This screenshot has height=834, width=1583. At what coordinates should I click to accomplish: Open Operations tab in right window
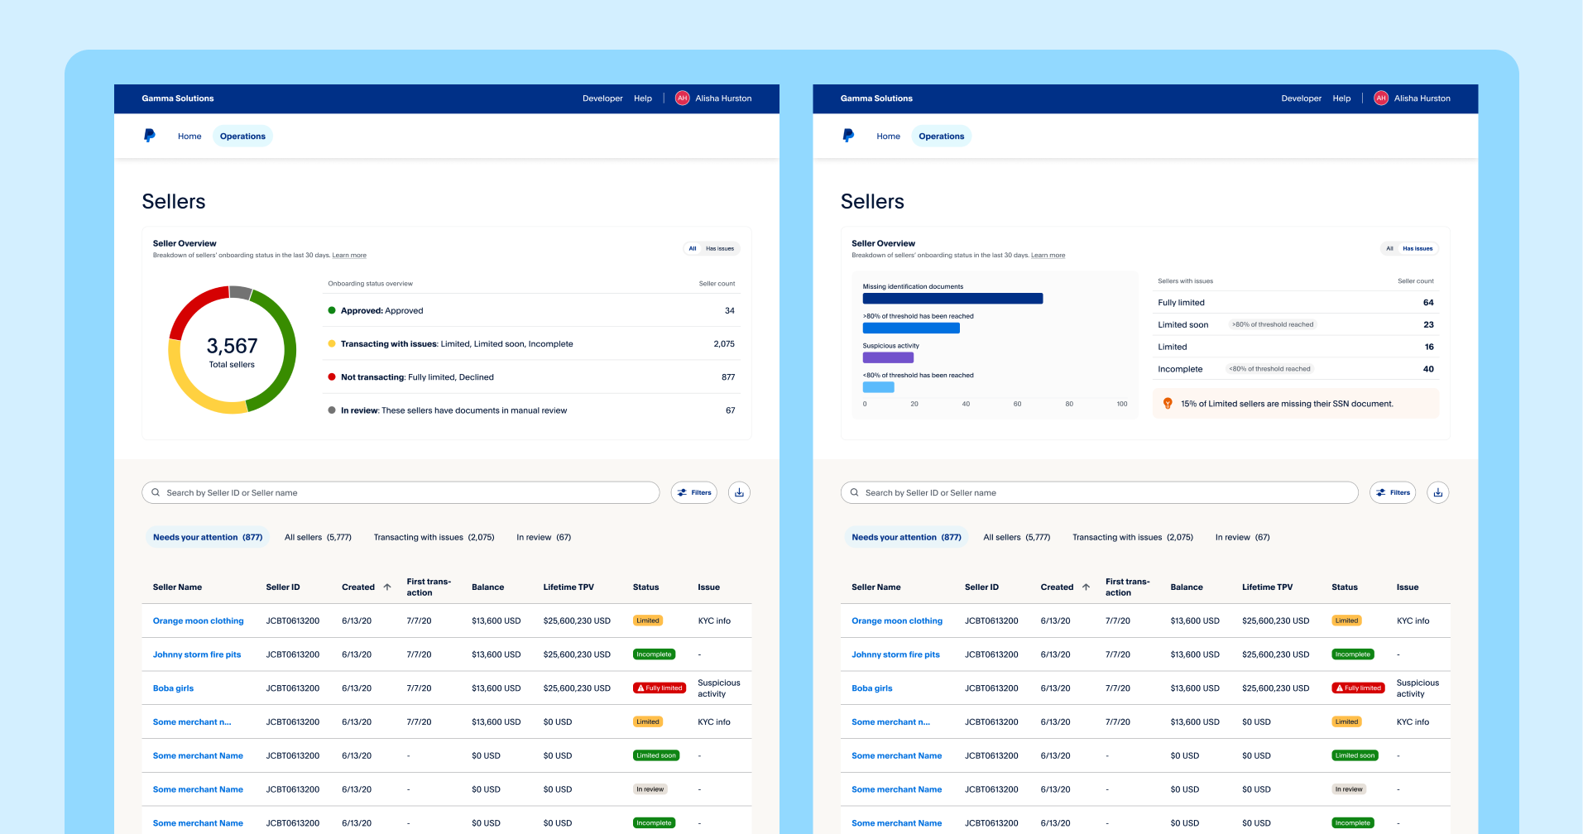click(x=942, y=136)
